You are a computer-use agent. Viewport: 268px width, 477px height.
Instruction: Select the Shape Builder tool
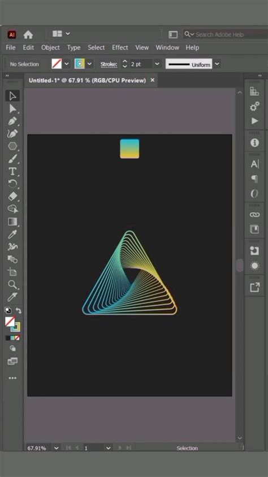point(12,208)
